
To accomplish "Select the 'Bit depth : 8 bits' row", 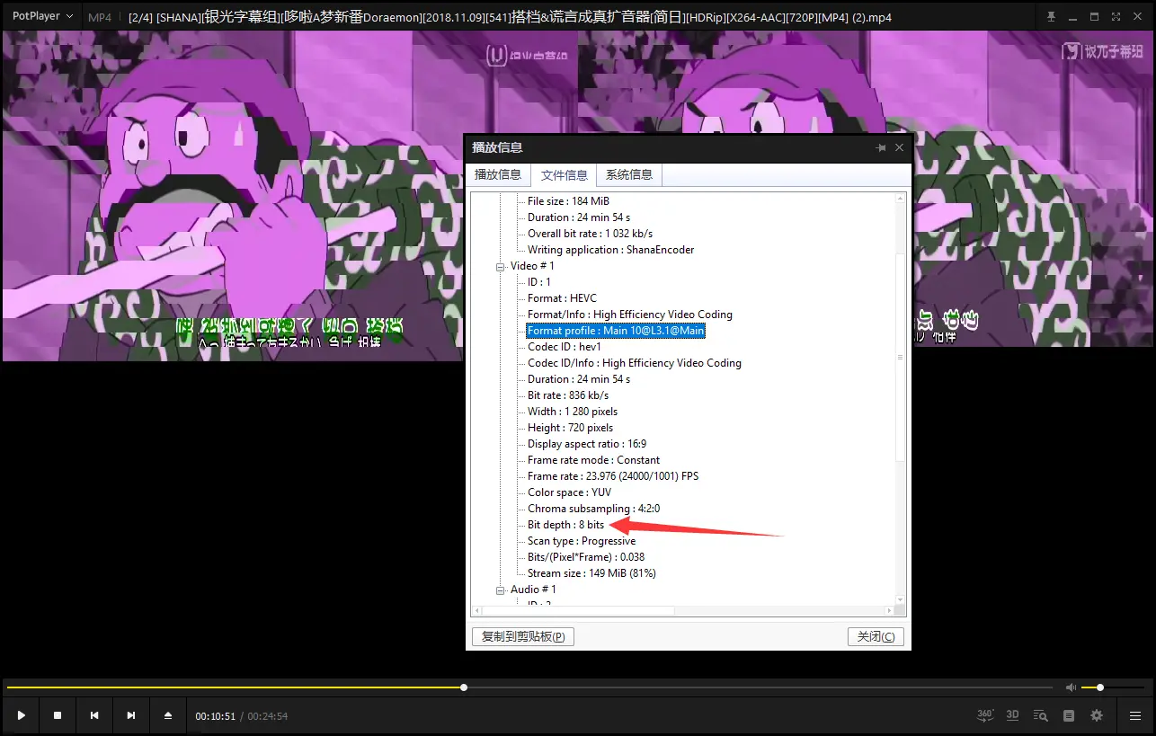I will tap(566, 525).
